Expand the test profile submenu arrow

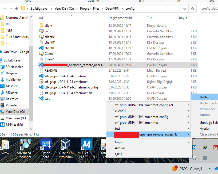tap(188, 129)
